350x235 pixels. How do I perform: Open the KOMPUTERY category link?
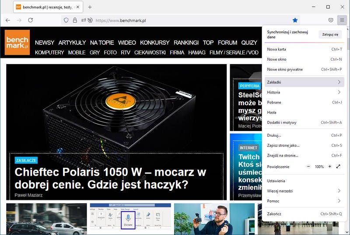click(49, 53)
